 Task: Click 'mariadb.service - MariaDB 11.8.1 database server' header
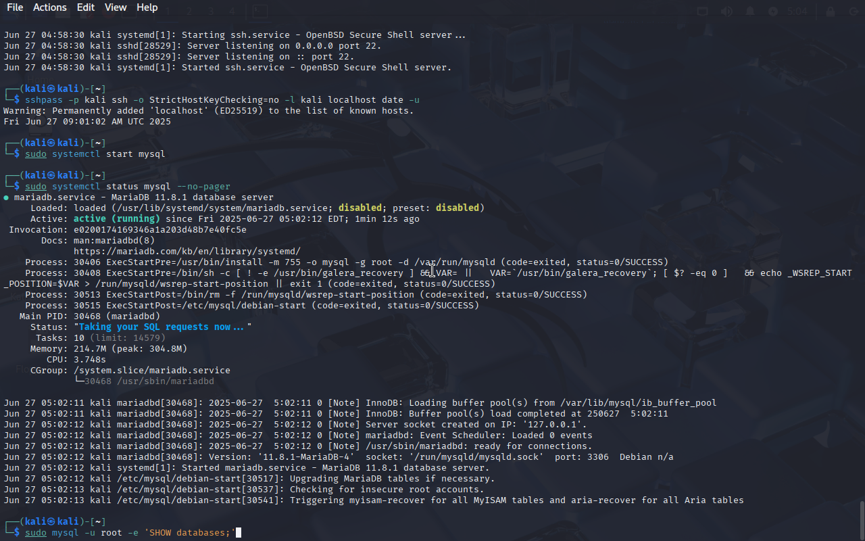point(139,197)
